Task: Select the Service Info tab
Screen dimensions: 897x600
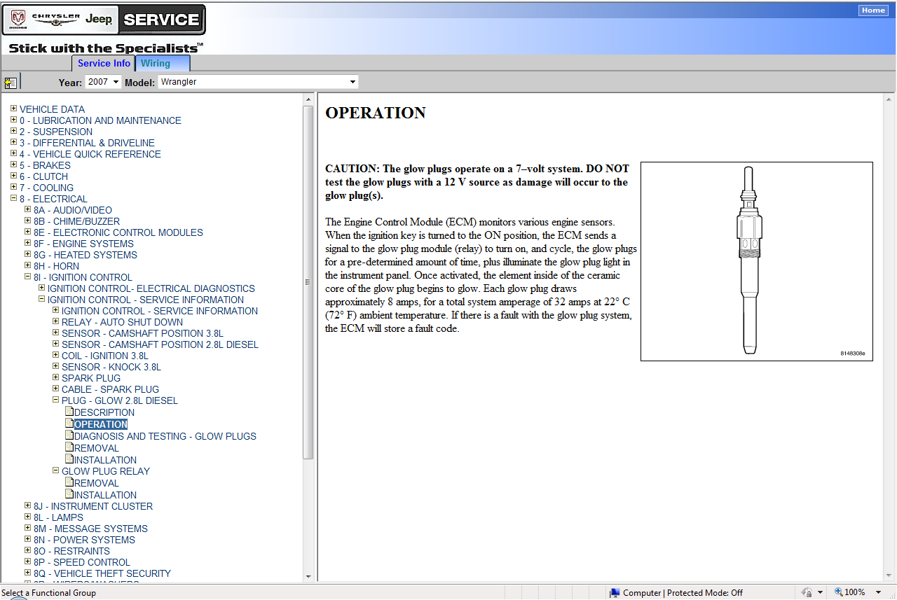Action: (104, 63)
